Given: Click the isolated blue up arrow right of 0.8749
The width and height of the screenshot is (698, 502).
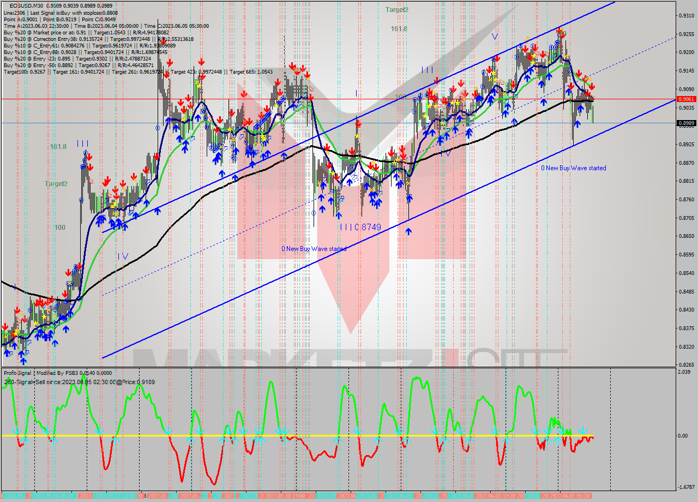Looking at the screenshot, I should 408,231.
